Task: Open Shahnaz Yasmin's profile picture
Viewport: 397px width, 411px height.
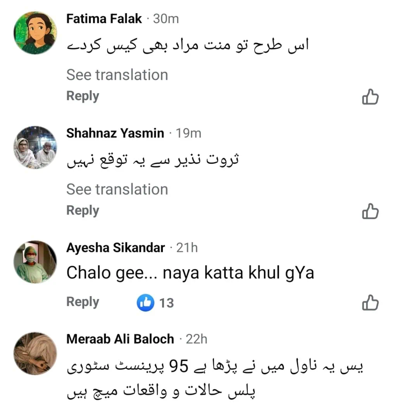Action: 35,147
